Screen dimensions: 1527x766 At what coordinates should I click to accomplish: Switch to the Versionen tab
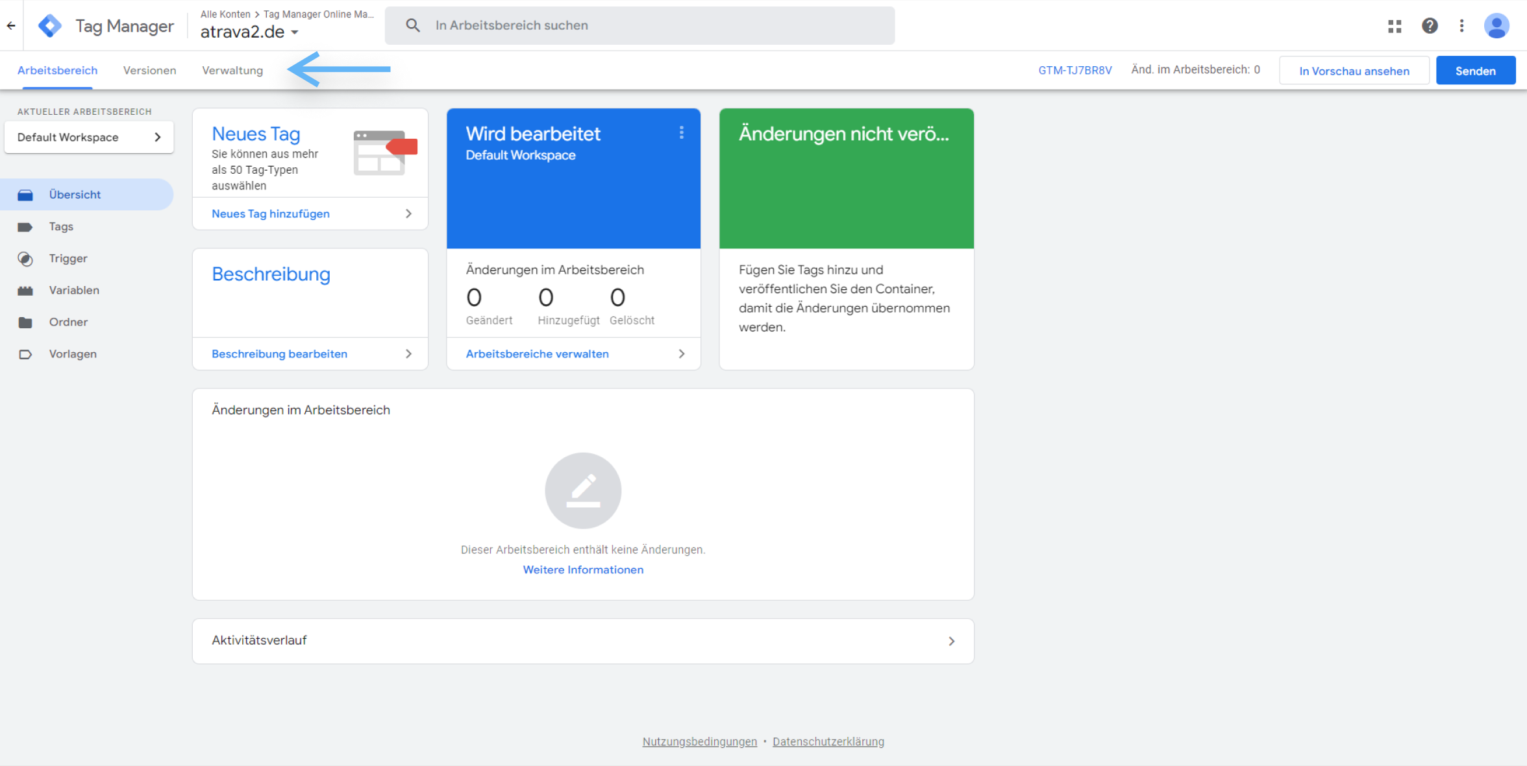(149, 70)
